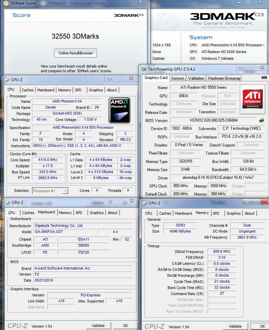Click the Multiplier x 17.0 value
269x330 pixels.
point(48,166)
